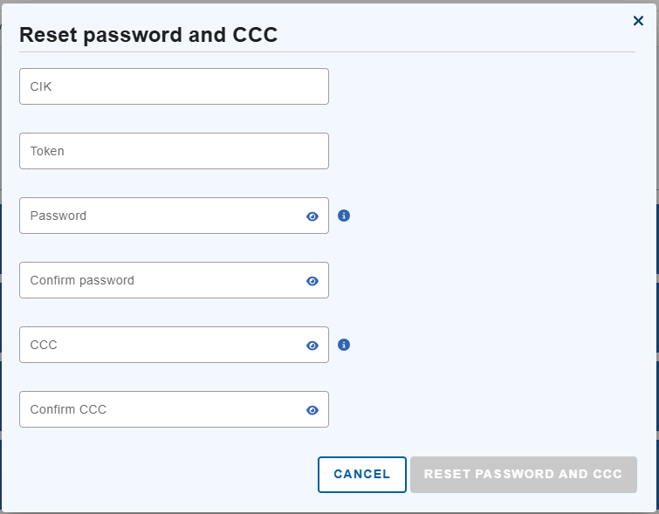Click the Confirm CCC input box
This screenshot has width=659, height=514.
point(161,409)
